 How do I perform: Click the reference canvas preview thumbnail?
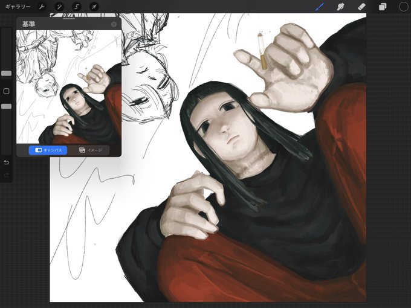point(69,87)
